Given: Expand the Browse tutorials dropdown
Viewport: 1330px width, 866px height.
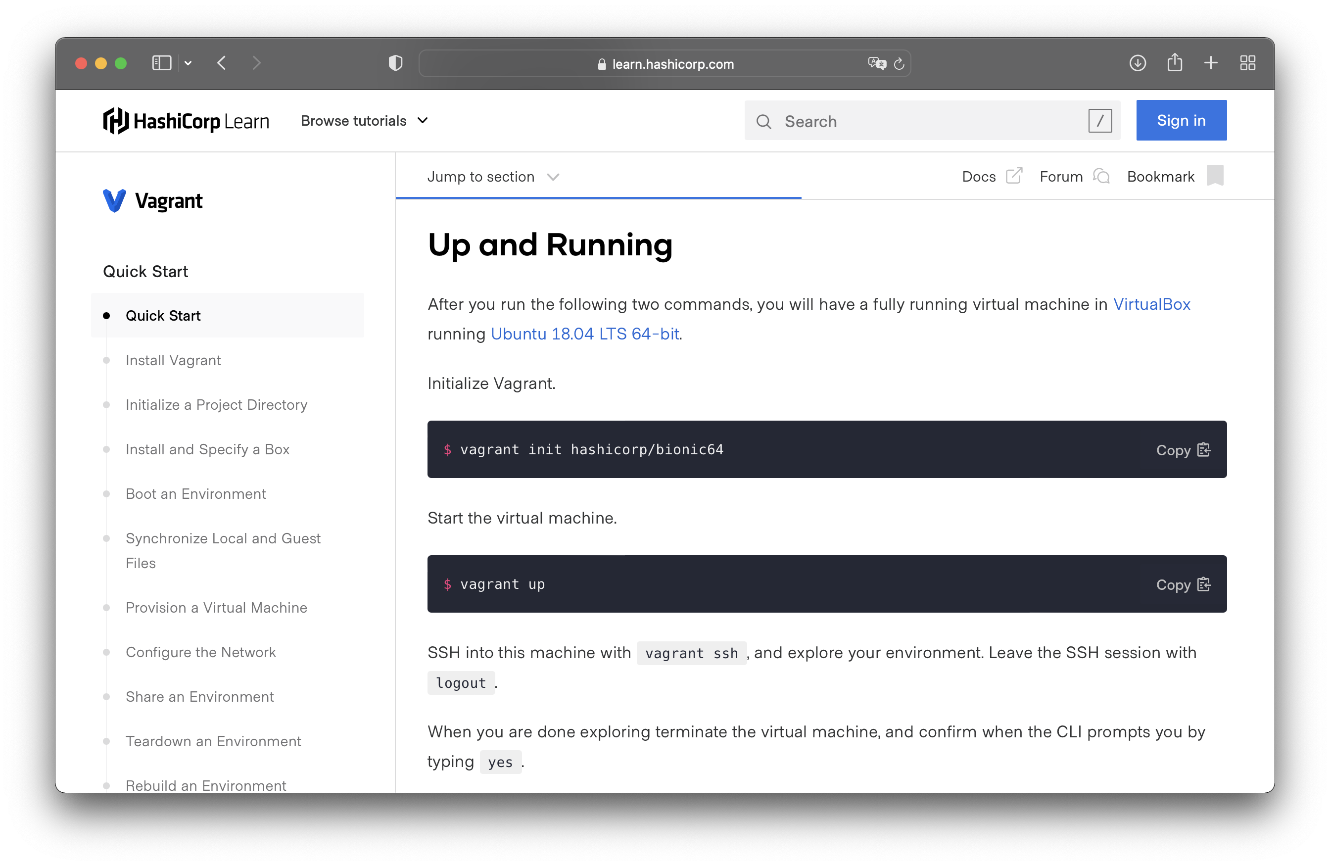Looking at the screenshot, I should 364,121.
